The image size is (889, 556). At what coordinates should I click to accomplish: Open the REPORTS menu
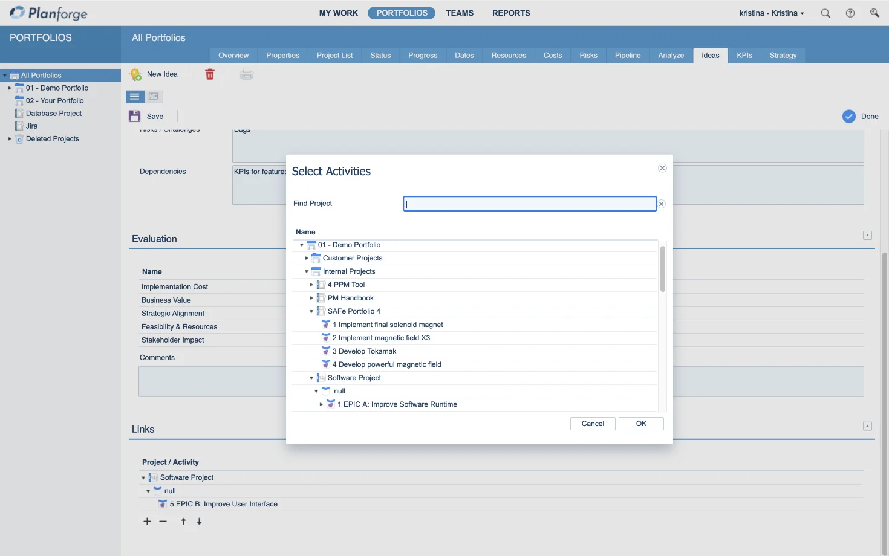coord(511,13)
